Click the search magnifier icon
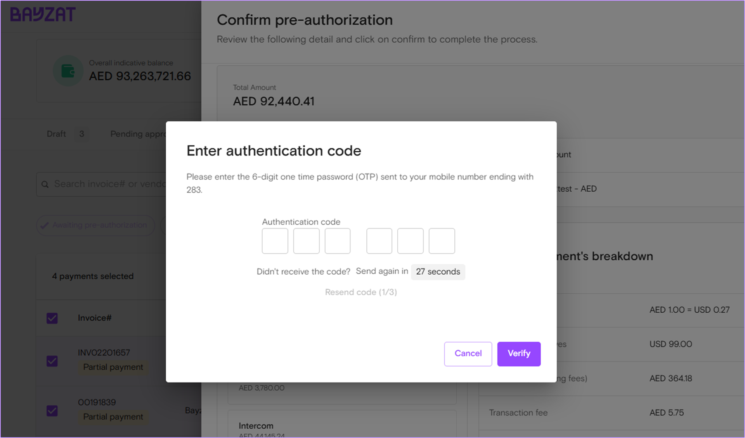 pos(45,184)
